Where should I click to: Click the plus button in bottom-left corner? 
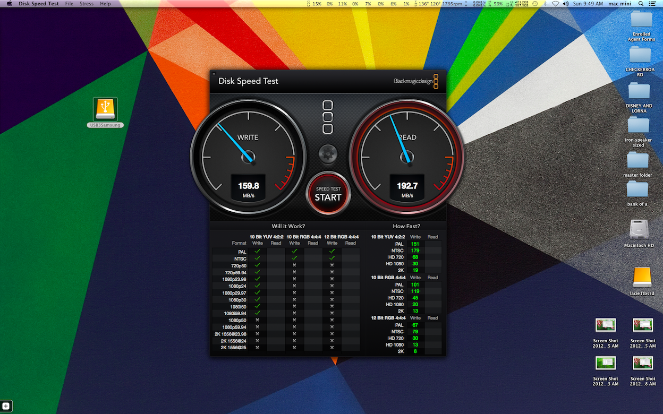[6, 407]
